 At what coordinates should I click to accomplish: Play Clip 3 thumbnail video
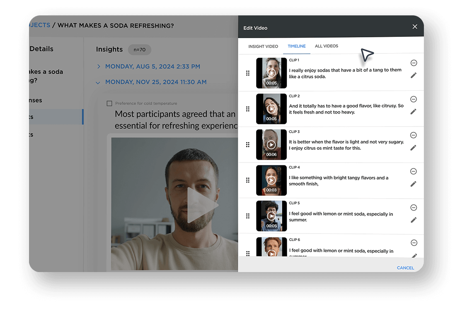click(x=271, y=145)
